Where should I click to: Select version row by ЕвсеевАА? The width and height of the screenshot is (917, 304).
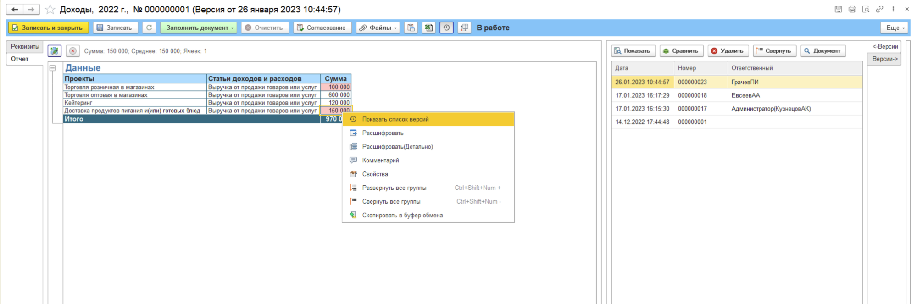click(737, 95)
